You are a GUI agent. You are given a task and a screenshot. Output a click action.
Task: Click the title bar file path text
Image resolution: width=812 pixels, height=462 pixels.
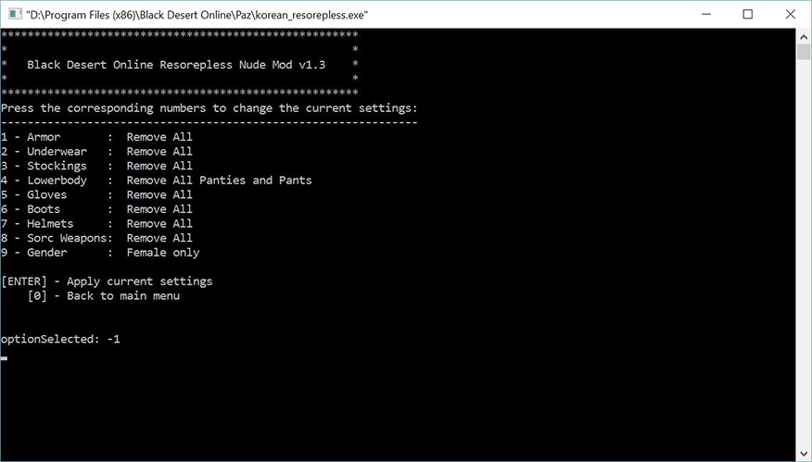point(197,14)
